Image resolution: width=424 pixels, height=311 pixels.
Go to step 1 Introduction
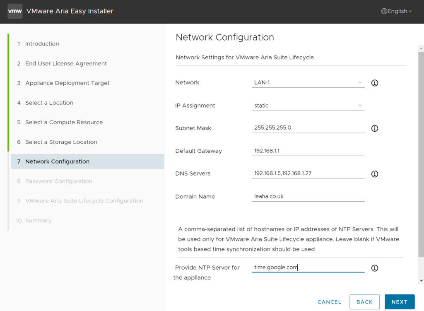click(x=42, y=44)
